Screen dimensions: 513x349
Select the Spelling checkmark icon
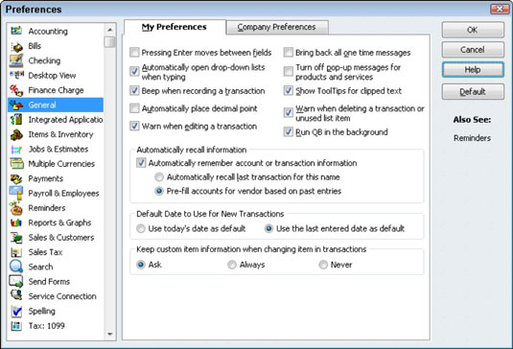click(16, 311)
